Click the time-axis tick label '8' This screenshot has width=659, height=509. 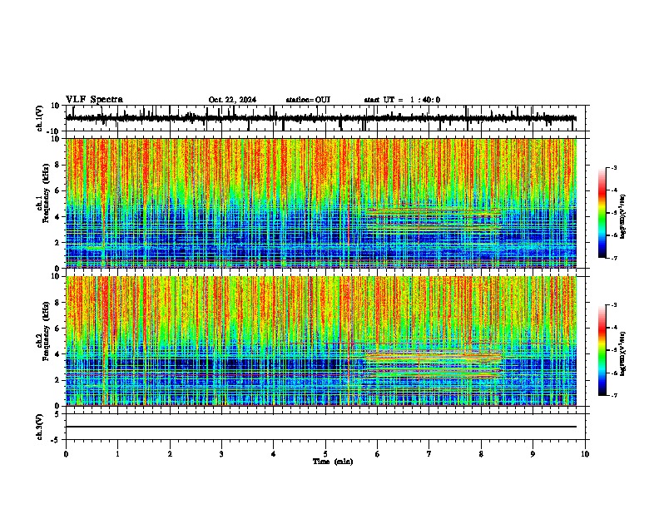click(481, 454)
